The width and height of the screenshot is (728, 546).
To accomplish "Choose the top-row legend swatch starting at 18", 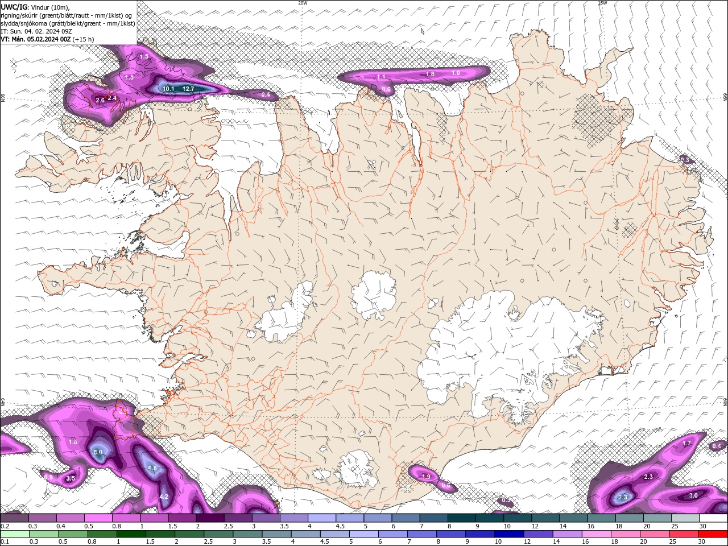I will click(629, 518).
